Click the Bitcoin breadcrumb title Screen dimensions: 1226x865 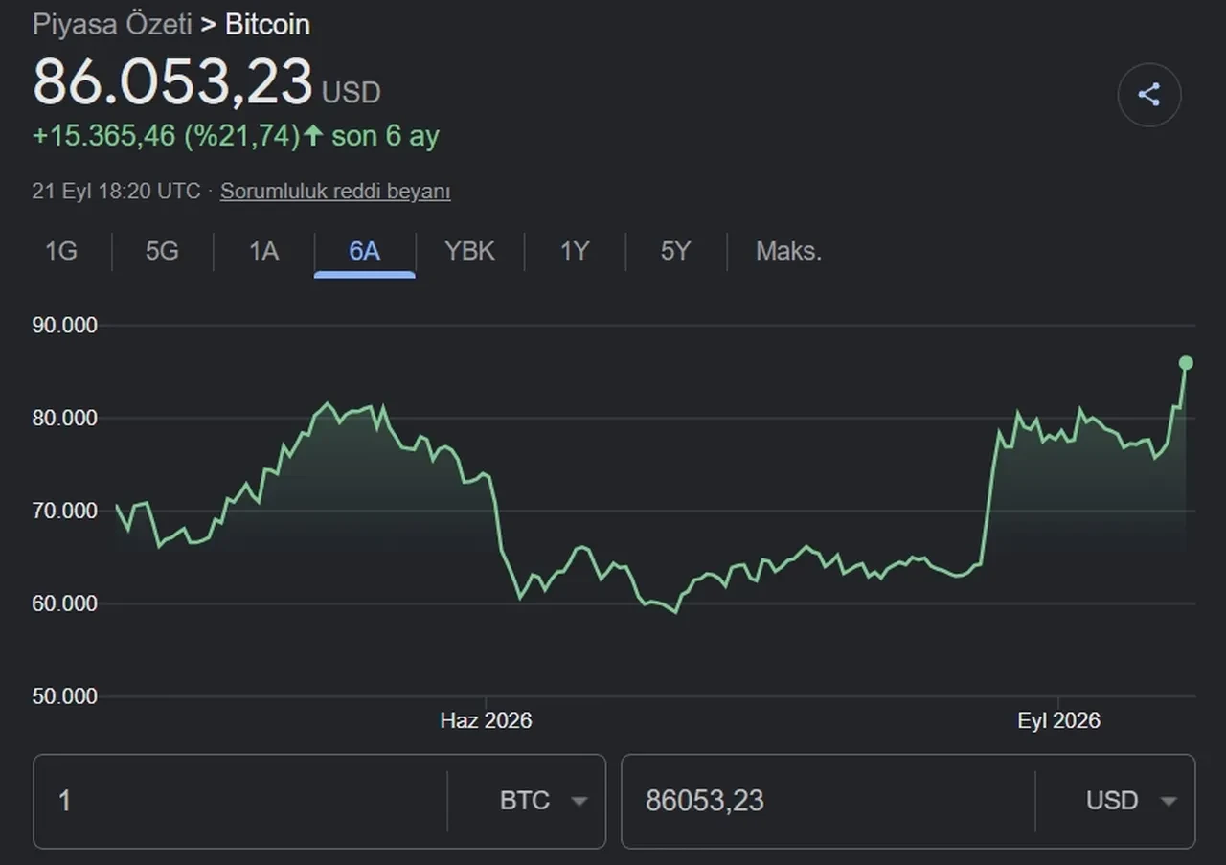pyautogui.click(x=267, y=24)
